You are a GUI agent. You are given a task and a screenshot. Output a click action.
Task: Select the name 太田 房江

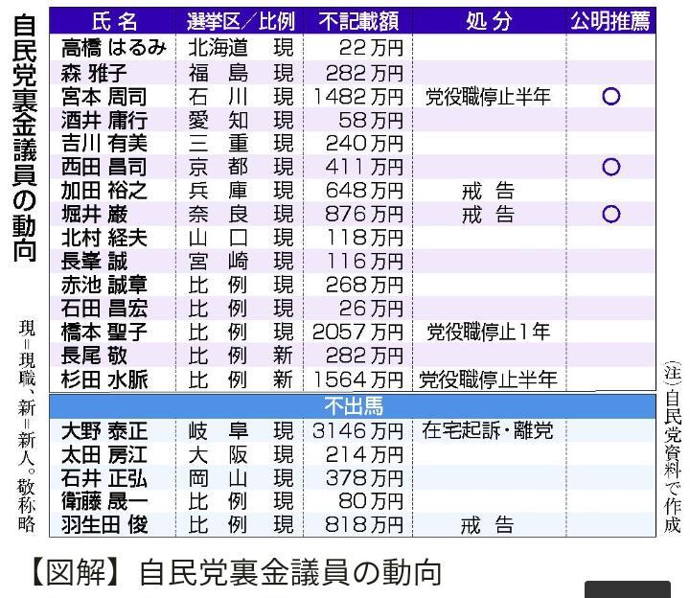point(103,454)
